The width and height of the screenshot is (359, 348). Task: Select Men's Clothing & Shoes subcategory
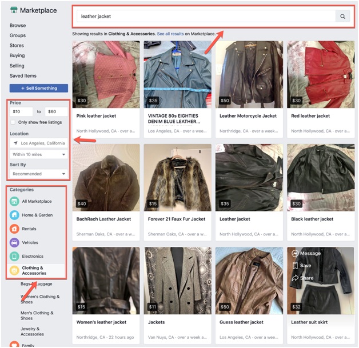click(37, 315)
